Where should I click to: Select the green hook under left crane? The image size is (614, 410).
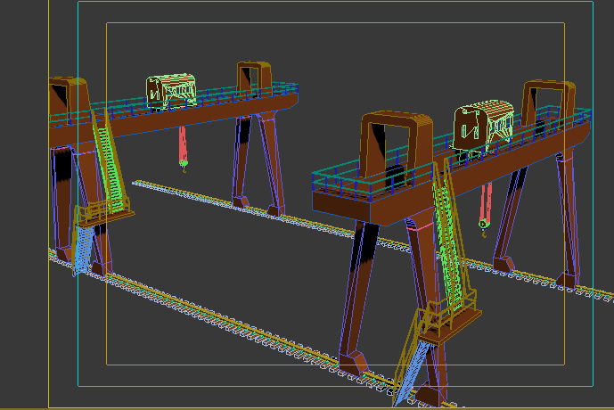(184, 166)
